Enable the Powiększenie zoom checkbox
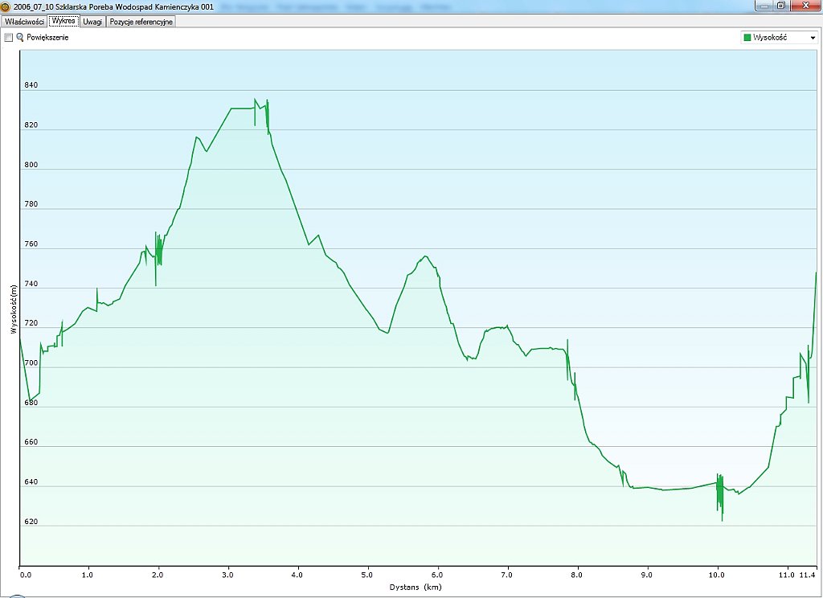823x598 pixels. (x=9, y=38)
